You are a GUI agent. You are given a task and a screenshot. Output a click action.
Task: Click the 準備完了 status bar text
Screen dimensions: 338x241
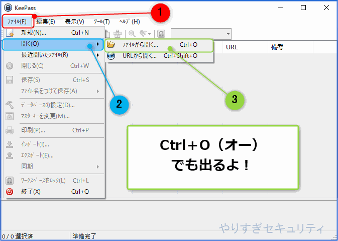tap(84, 236)
